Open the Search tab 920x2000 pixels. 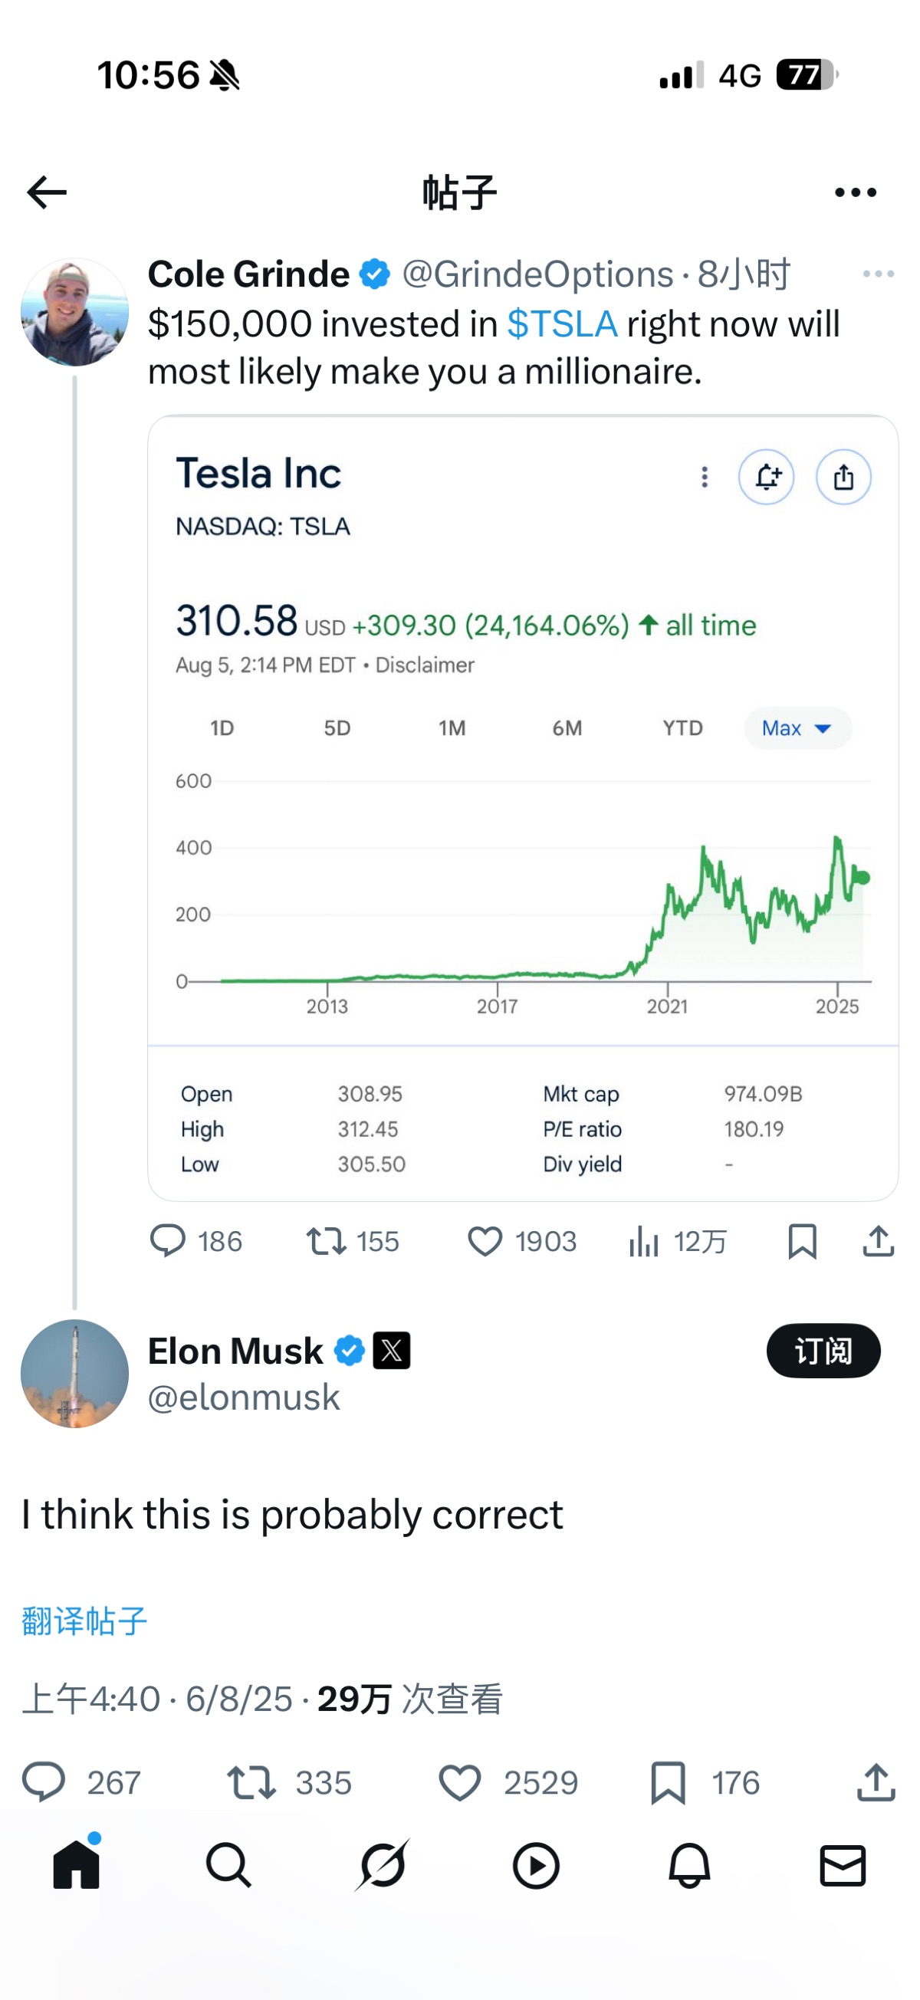point(228,1865)
